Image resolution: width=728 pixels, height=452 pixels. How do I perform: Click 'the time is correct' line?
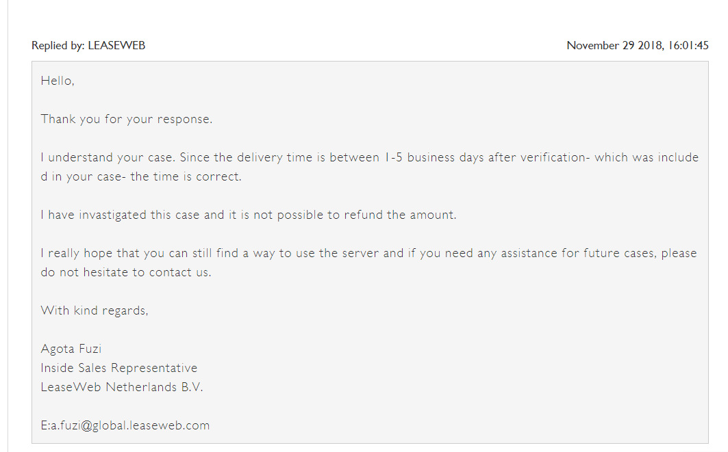(141, 176)
